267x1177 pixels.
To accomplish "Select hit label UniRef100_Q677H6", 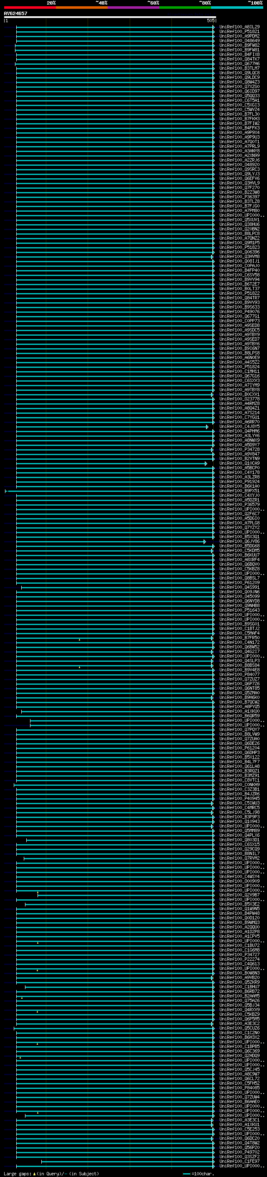I will pos(239,63).
